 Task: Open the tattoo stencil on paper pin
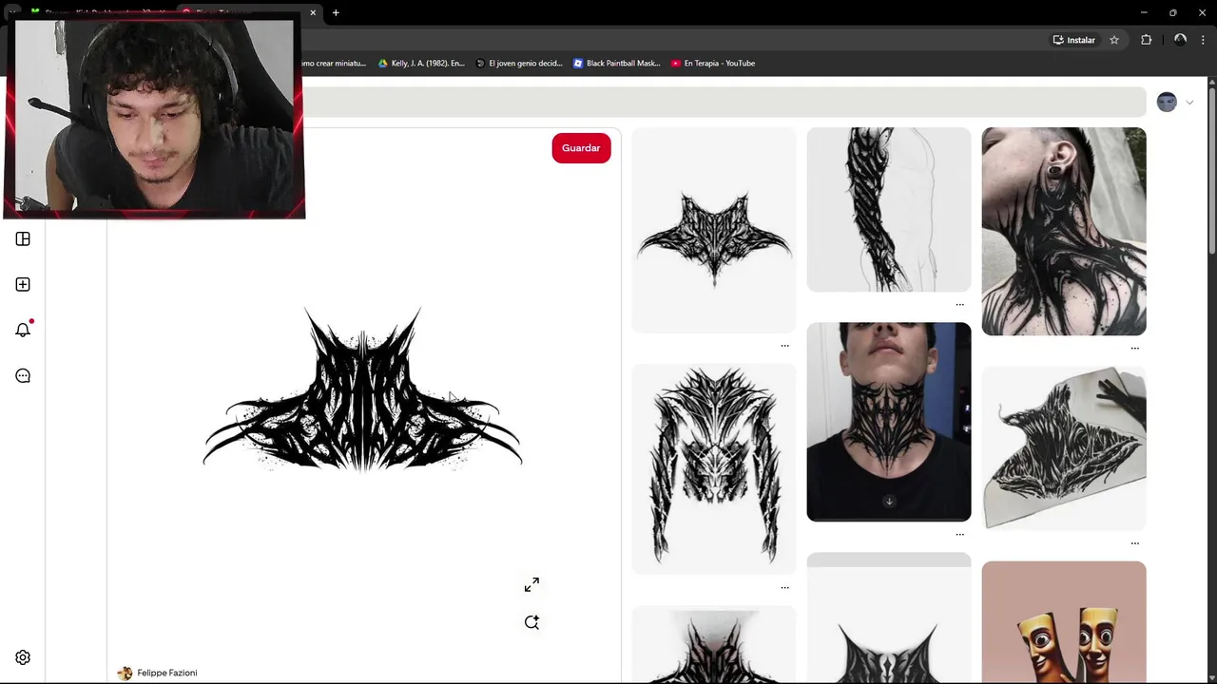tap(1064, 448)
